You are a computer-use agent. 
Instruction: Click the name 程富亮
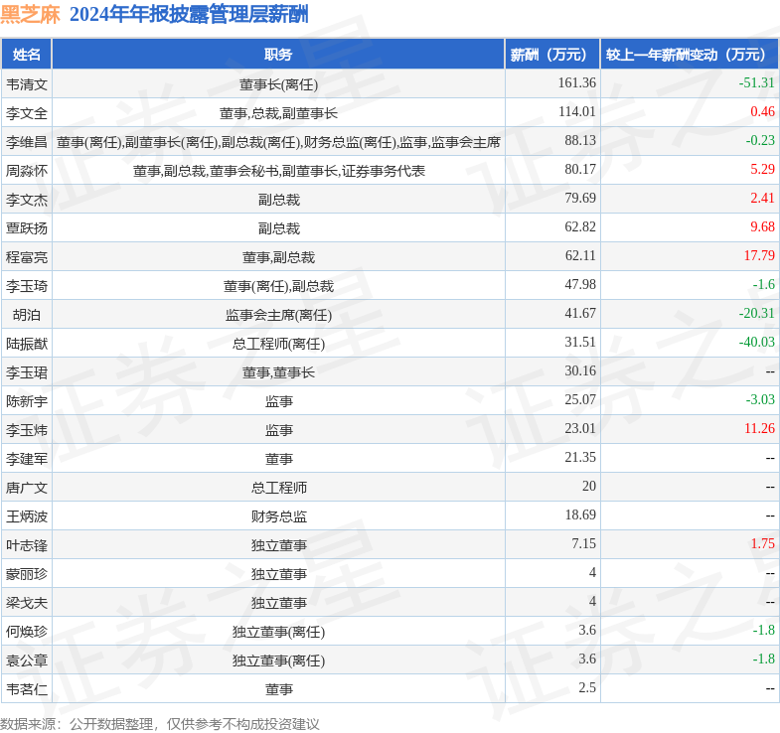pos(27,257)
